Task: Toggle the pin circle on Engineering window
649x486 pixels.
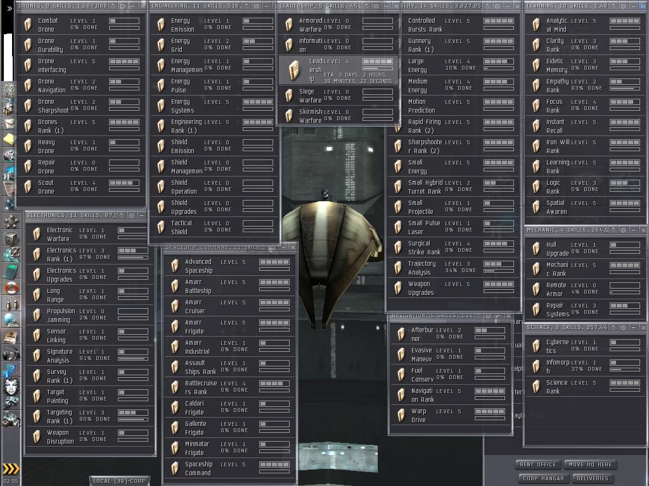Action: (256, 6)
